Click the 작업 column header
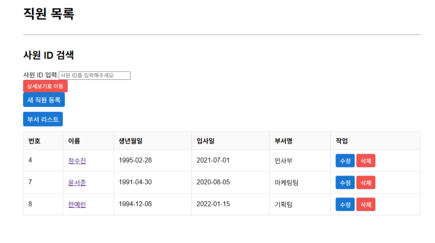The width and height of the screenshot is (435, 243). pyautogui.click(x=342, y=141)
